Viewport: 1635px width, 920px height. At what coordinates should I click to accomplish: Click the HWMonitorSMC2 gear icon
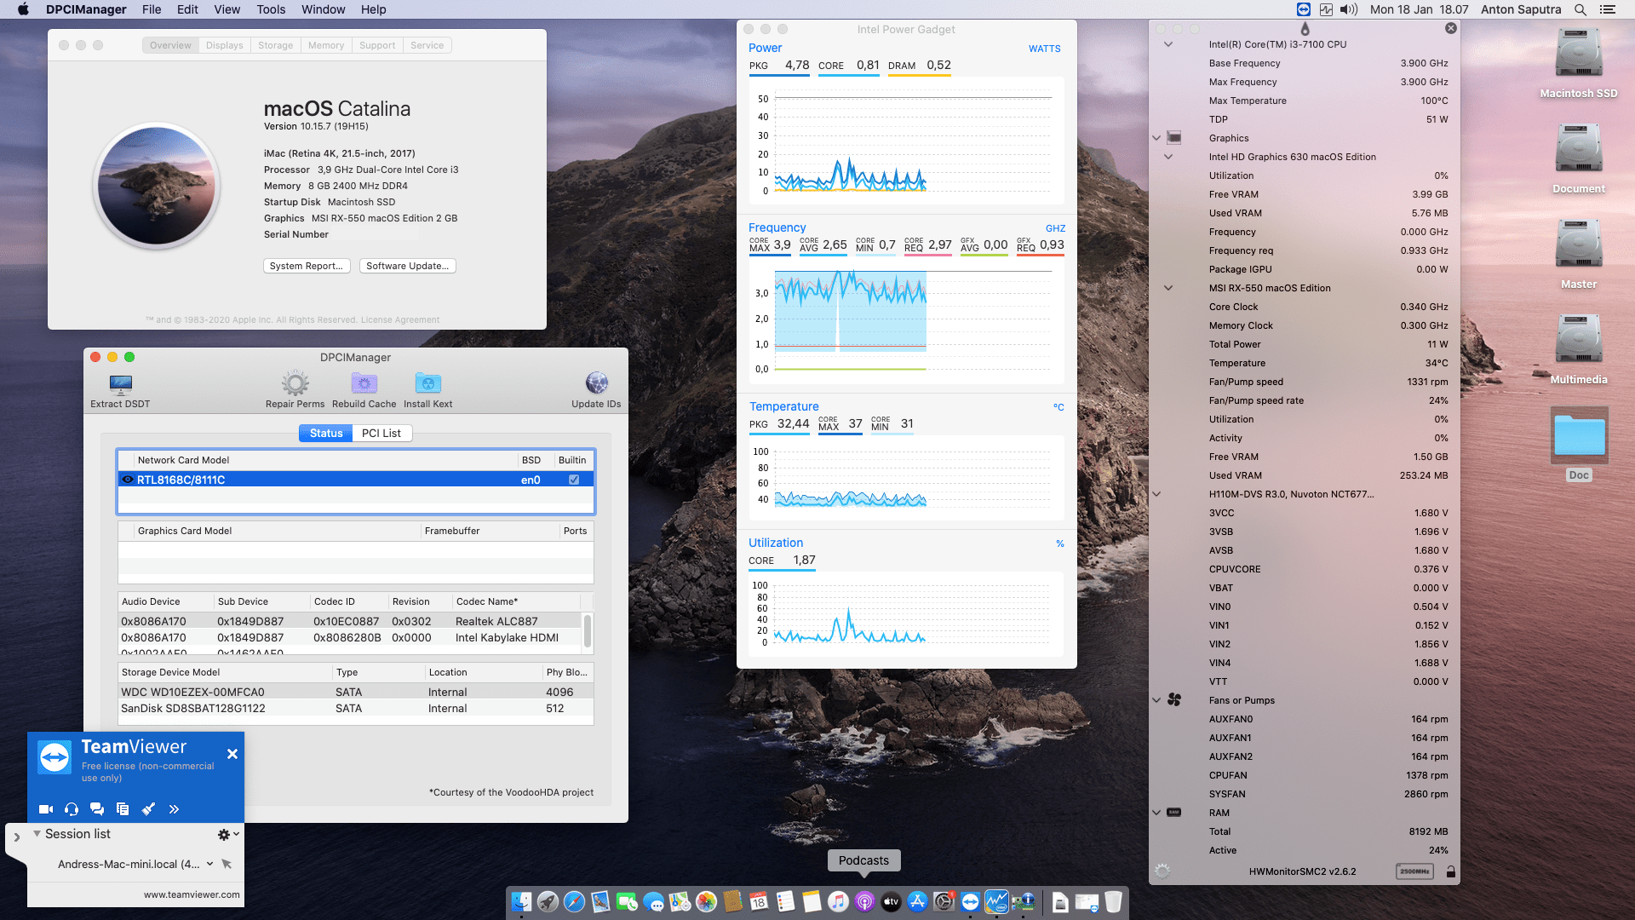pyautogui.click(x=1162, y=871)
